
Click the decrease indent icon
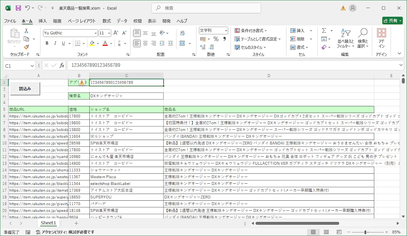coord(162,43)
